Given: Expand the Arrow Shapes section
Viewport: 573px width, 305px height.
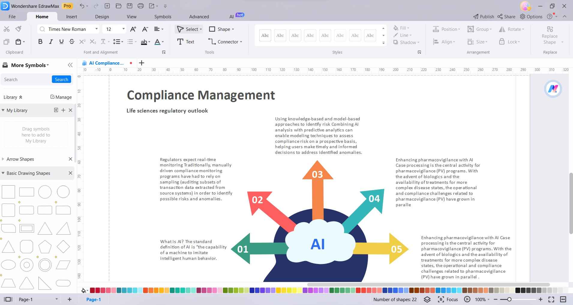Looking at the screenshot, I should 3,159.
